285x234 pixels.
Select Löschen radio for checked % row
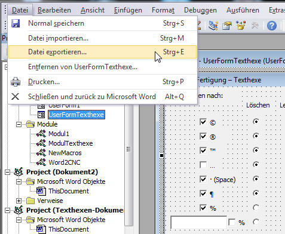click(256, 208)
